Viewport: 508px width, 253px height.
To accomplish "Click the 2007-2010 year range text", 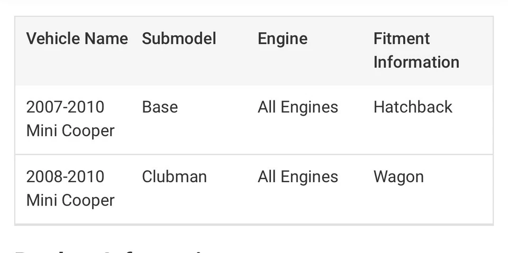I will pyautogui.click(x=65, y=107).
